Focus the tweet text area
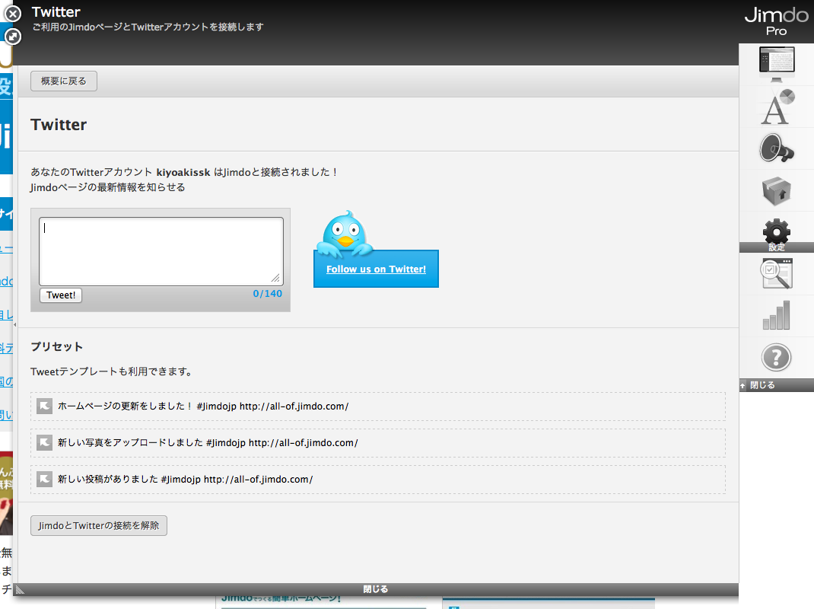The width and height of the screenshot is (814, 609). click(x=161, y=251)
